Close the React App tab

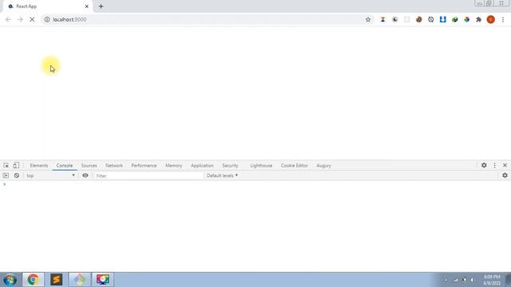pos(87,6)
